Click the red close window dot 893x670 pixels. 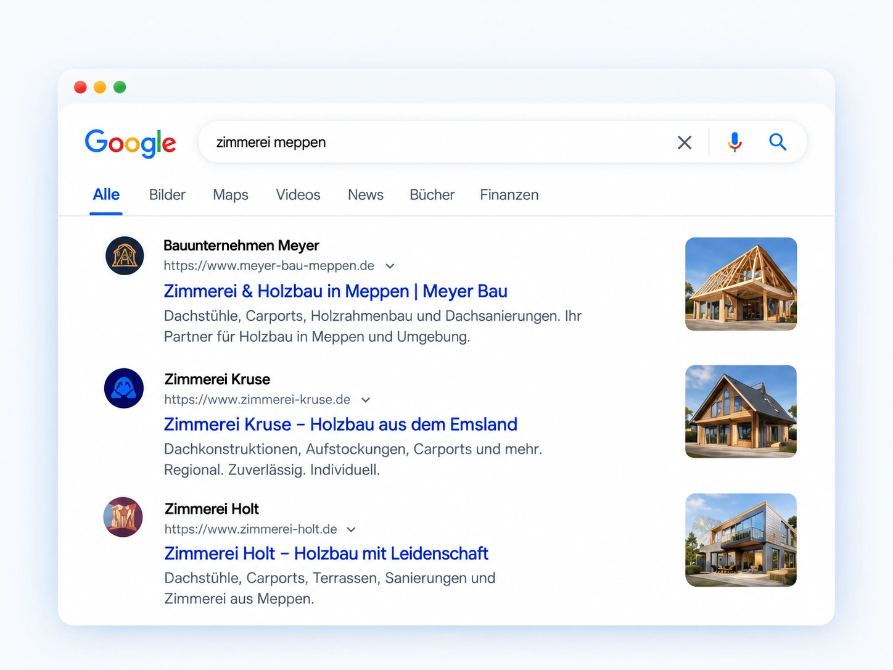click(80, 87)
